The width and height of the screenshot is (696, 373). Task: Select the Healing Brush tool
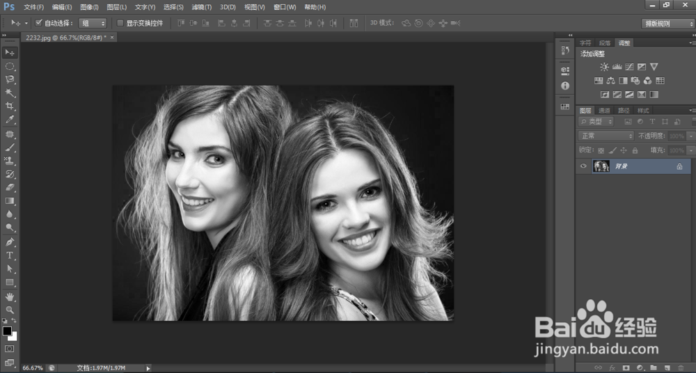coord(9,134)
